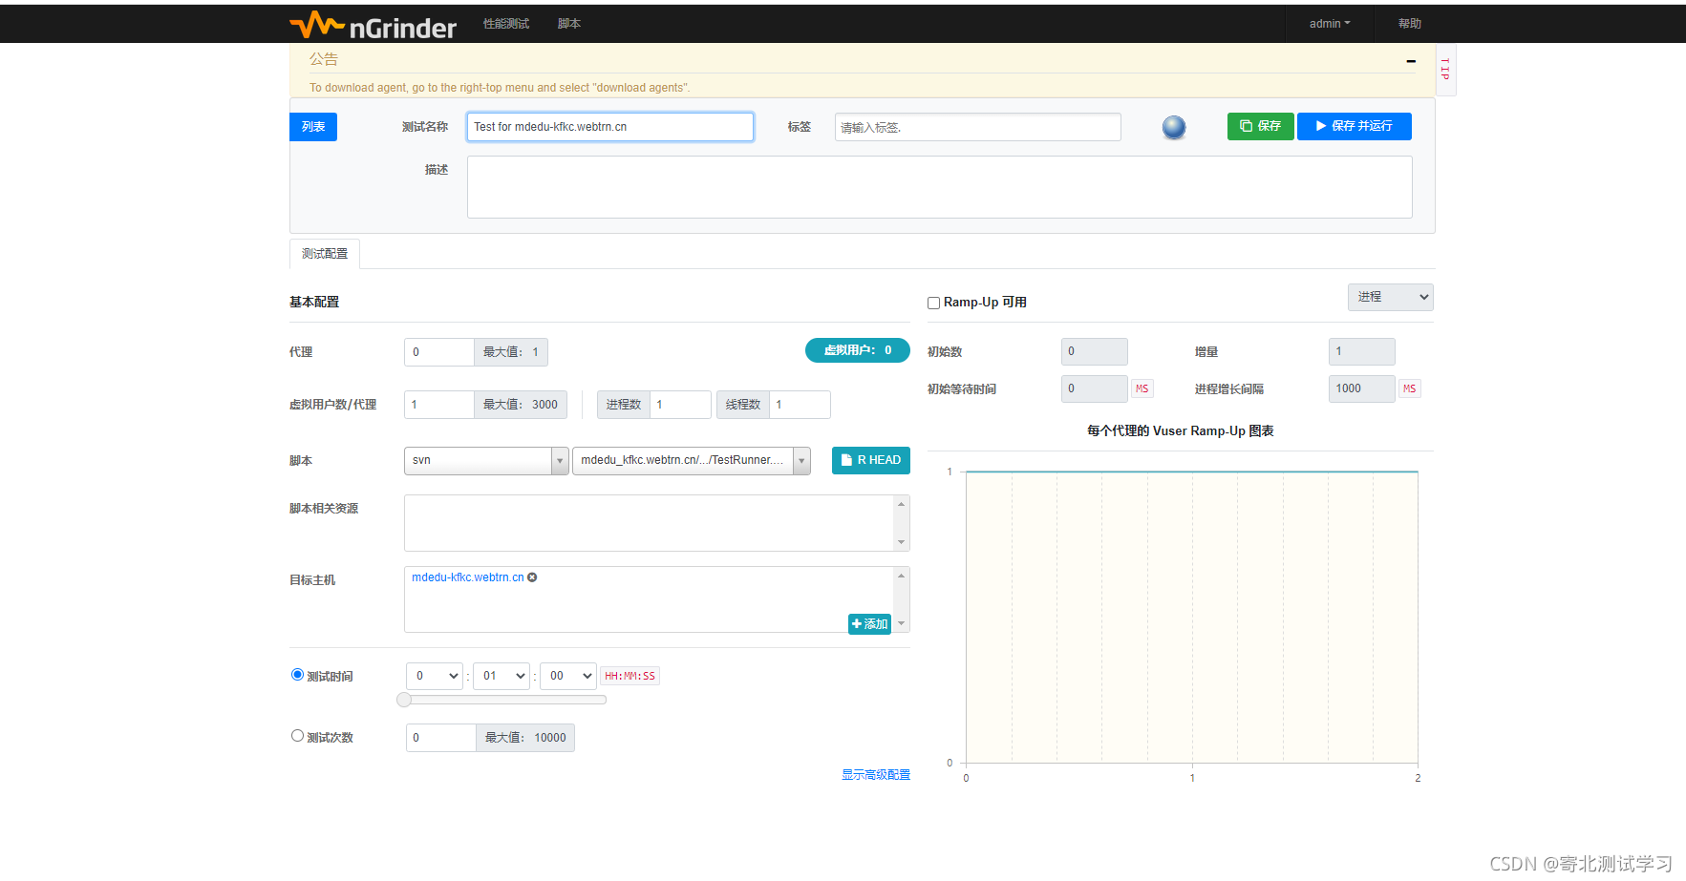Select the 测试次数 radio option
The height and width of the screenshot is (881, 1686).
pos(297,736)
